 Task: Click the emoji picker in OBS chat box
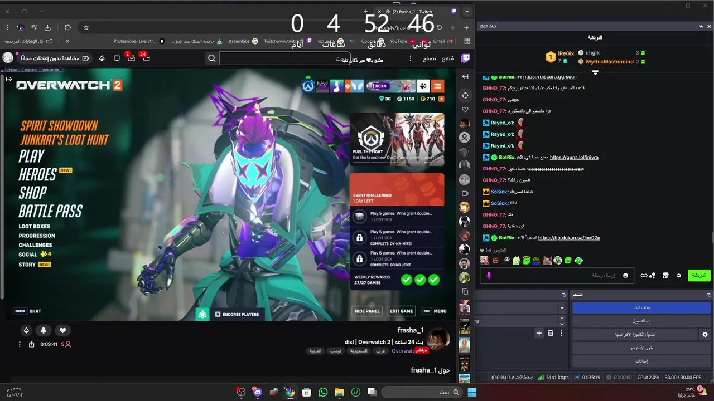tap(625, 275)
